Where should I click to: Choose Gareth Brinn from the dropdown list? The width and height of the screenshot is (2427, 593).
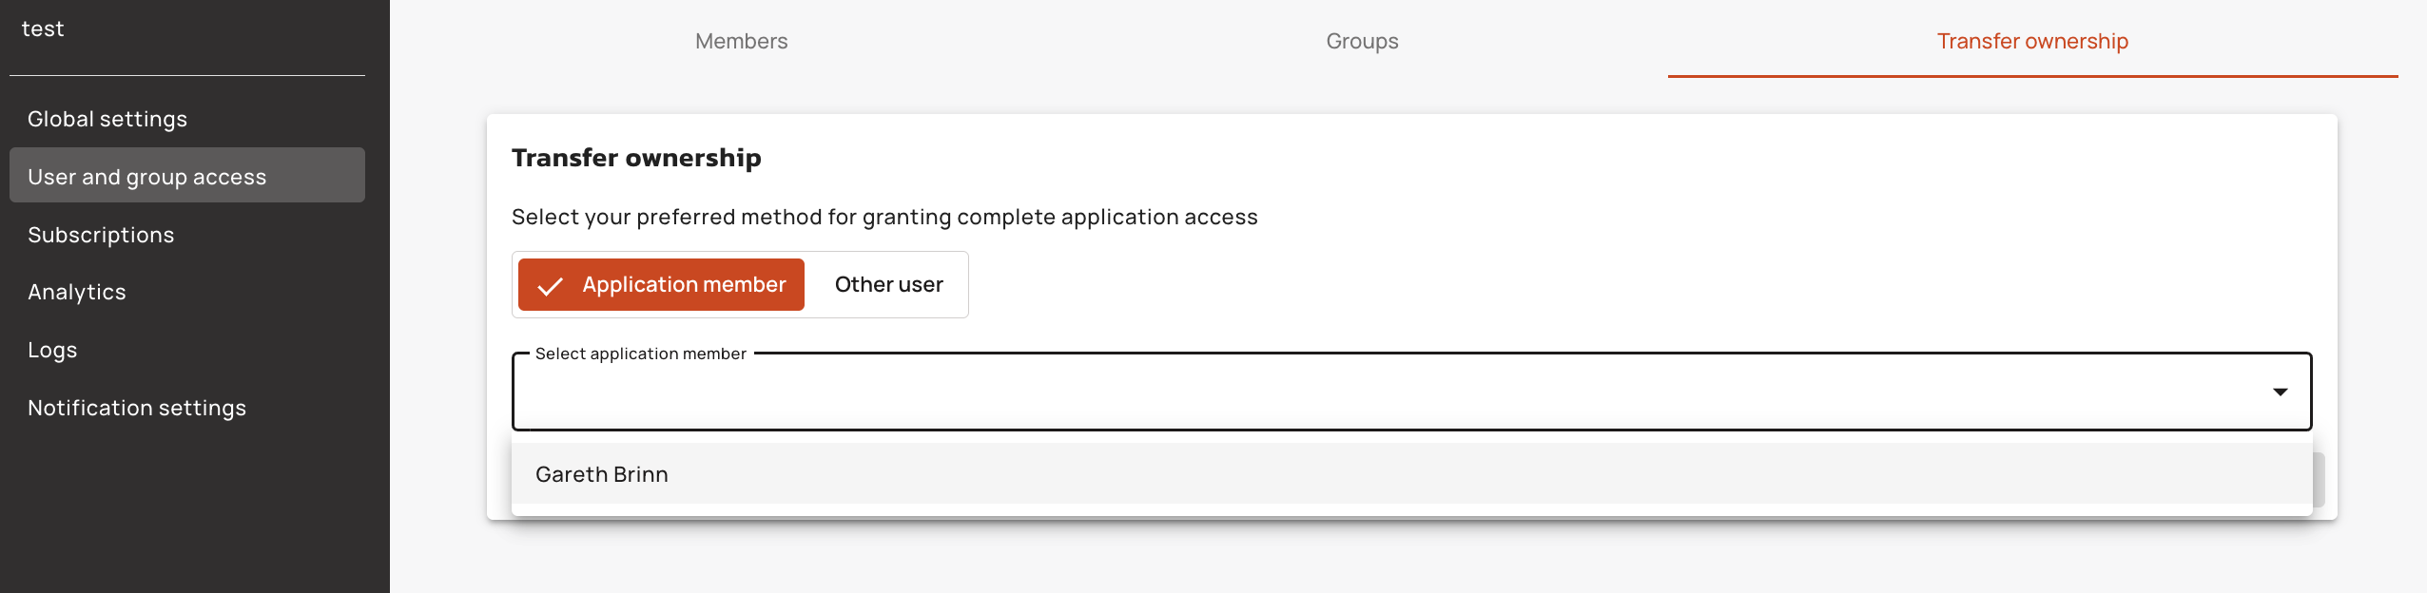(602, 474)
